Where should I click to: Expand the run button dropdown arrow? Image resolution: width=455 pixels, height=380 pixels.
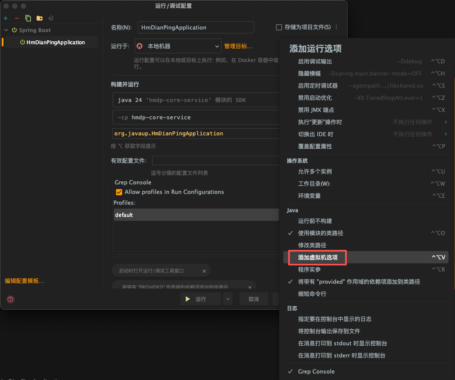click(227, 298)
